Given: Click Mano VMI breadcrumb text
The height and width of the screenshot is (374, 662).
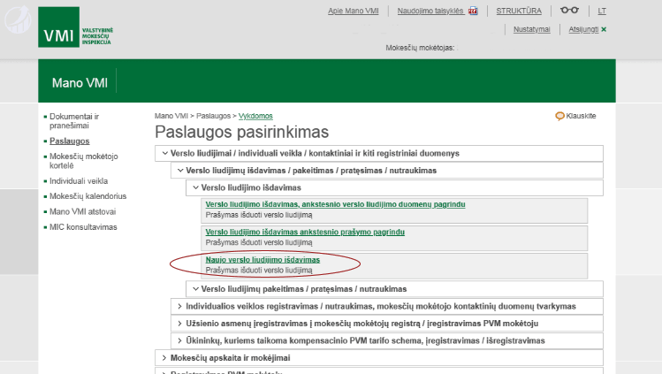Looking at the screenshot, I should (x=171, y=116).
